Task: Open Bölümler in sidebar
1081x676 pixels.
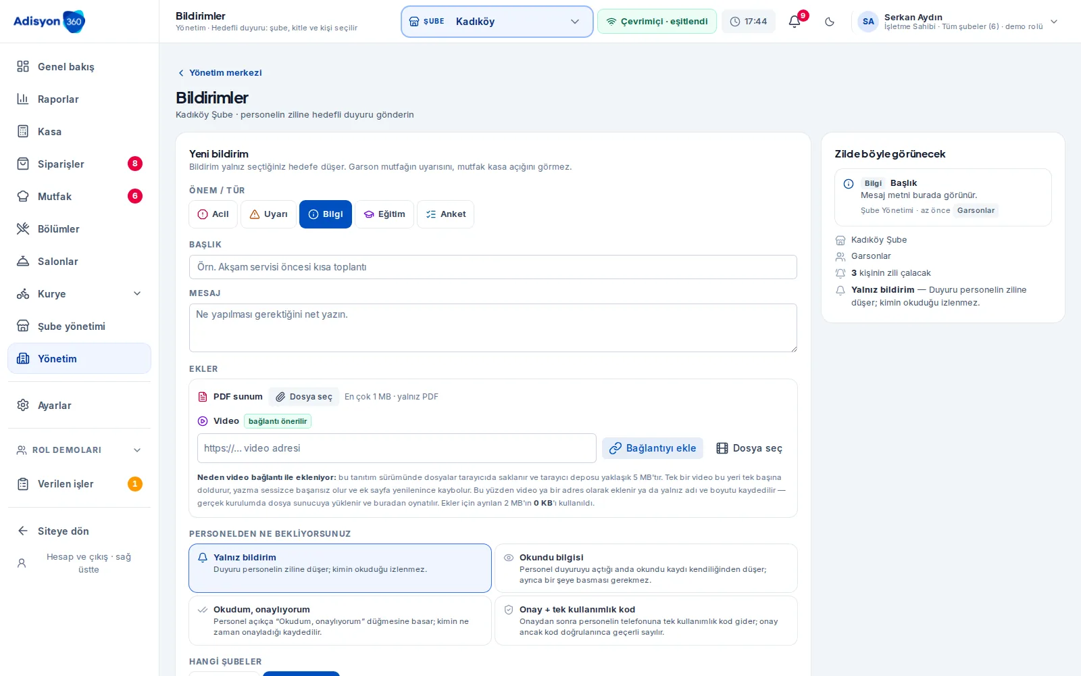Action: tap(79, 229)
